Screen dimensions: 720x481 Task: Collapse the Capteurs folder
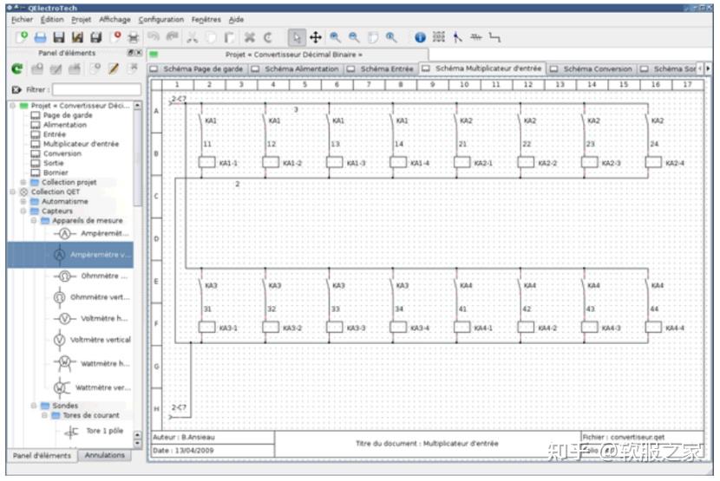(23, 211)
